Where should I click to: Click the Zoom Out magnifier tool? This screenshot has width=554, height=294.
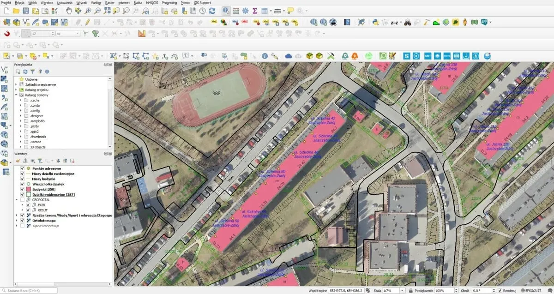coord(97,10)
